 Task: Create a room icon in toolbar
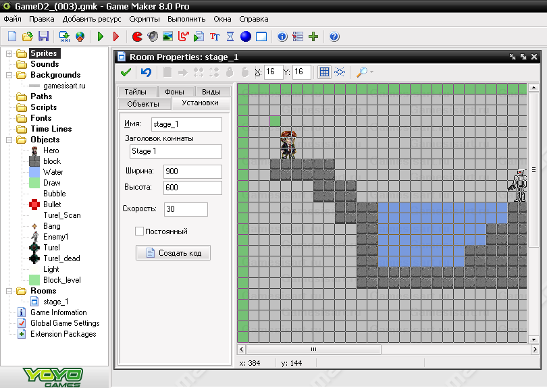261,36
